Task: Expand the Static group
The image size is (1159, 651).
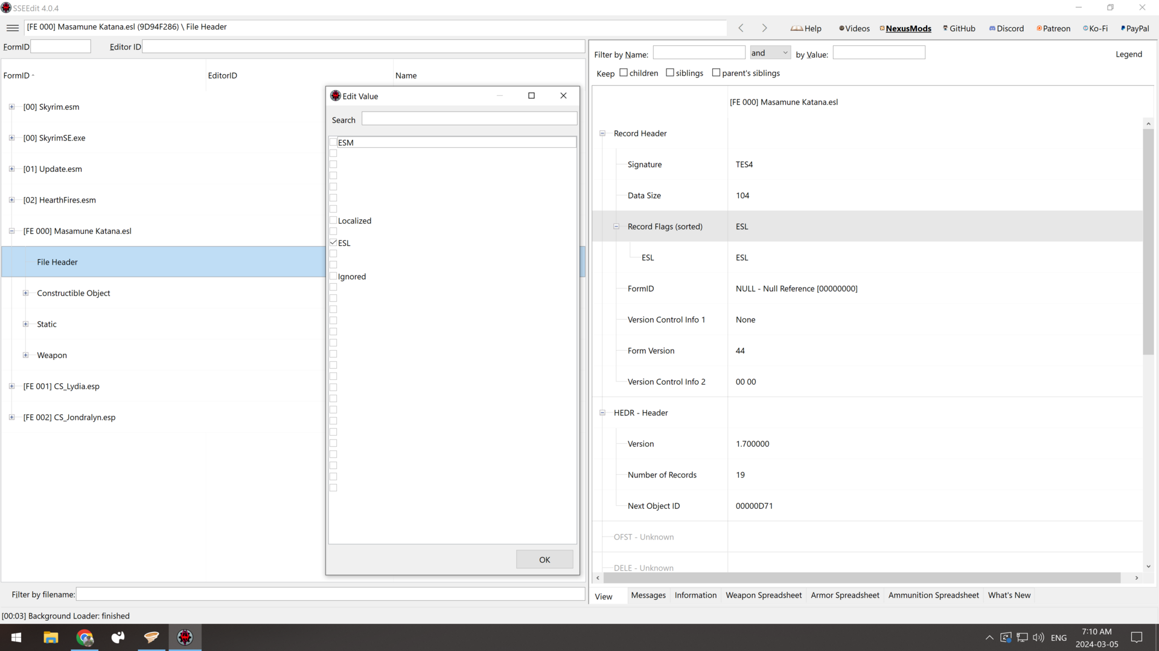Action: [x=25, y=324]
